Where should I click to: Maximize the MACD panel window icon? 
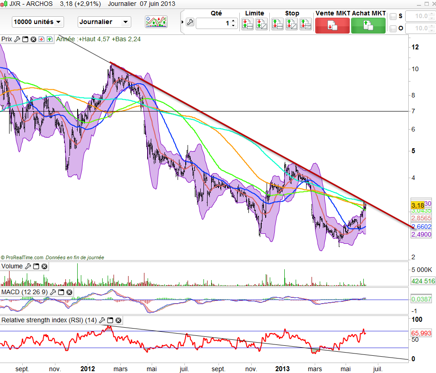[61, 293]
